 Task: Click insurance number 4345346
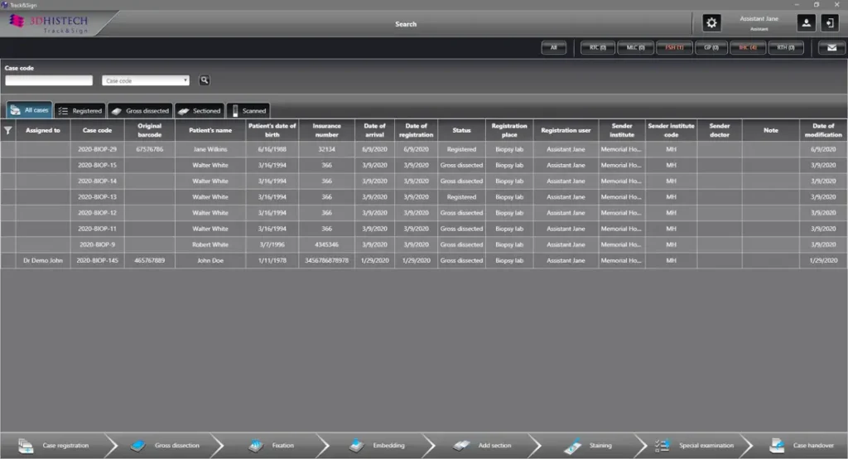[326, 244]
